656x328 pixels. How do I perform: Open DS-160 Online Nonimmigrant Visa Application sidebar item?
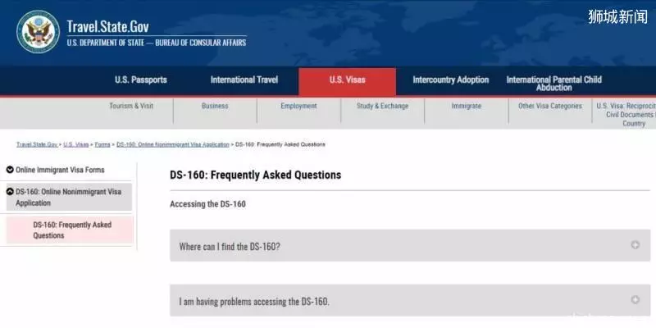click(69, 197)
